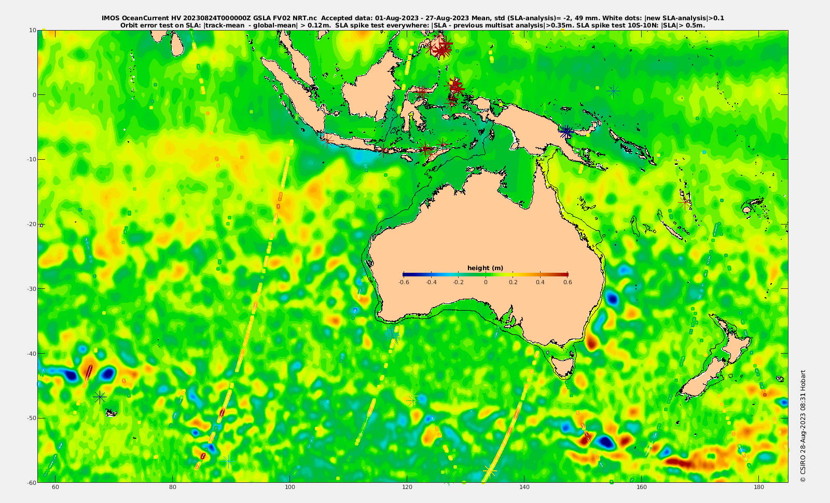Click the light blue asterisk near longitude 90 at -57

(228, 461)
